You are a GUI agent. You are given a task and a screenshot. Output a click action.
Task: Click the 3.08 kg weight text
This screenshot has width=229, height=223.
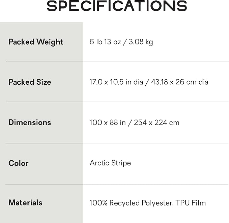[141, 42]
